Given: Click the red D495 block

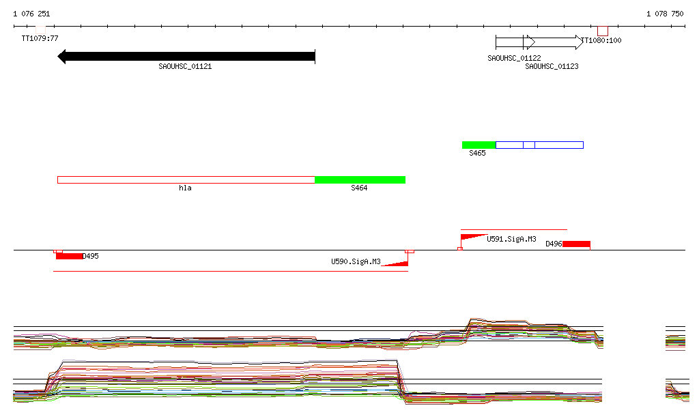Looking at the screenshot, I should click(x=69, y=256).
